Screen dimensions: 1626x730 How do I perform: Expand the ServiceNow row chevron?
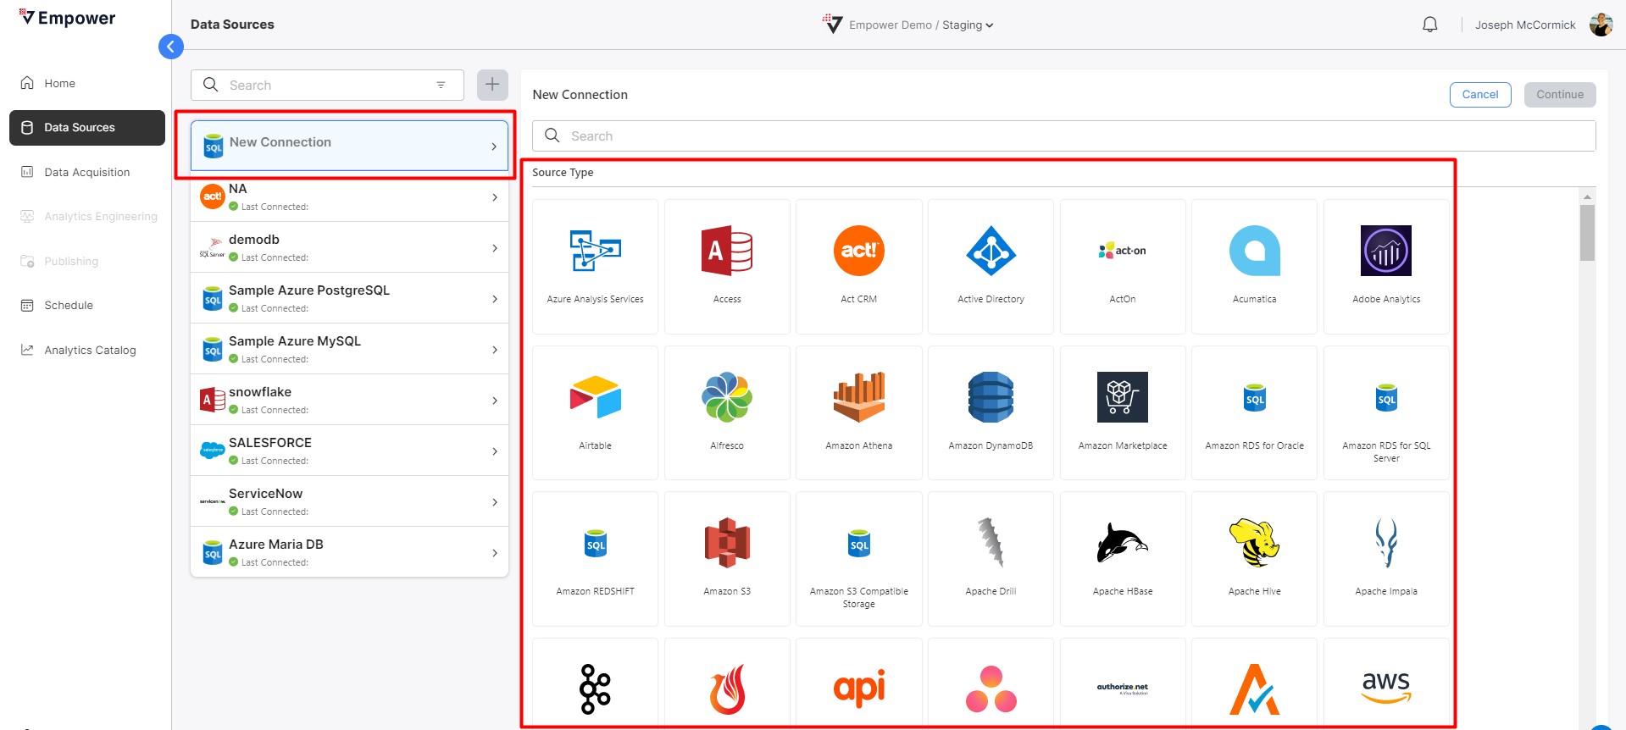495,502
